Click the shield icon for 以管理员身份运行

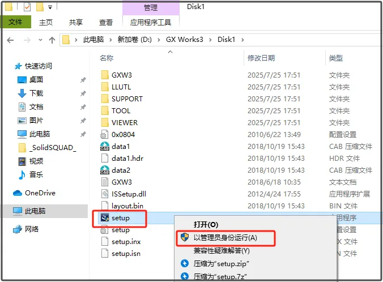click(x=185, y=237)
